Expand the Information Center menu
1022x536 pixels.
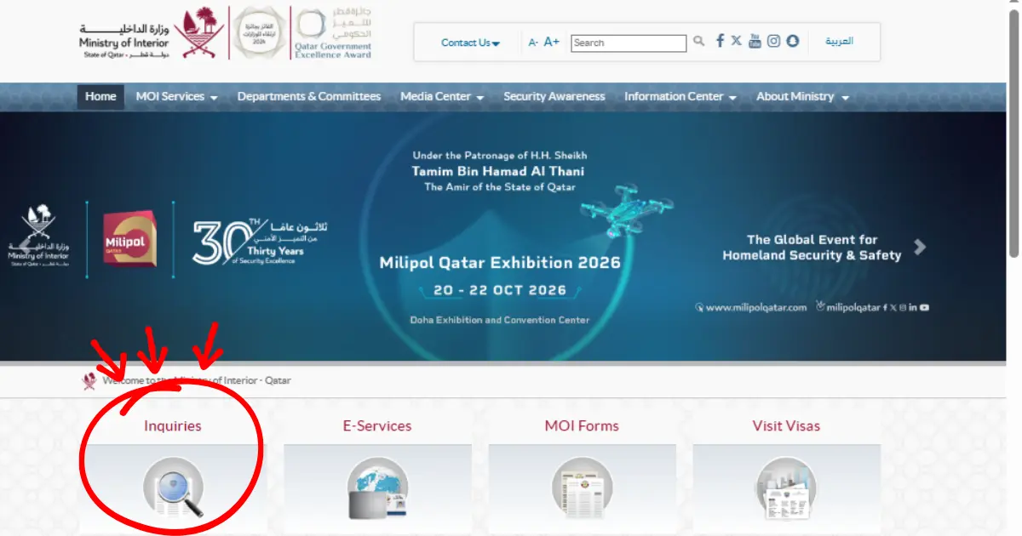pos(680,97)
